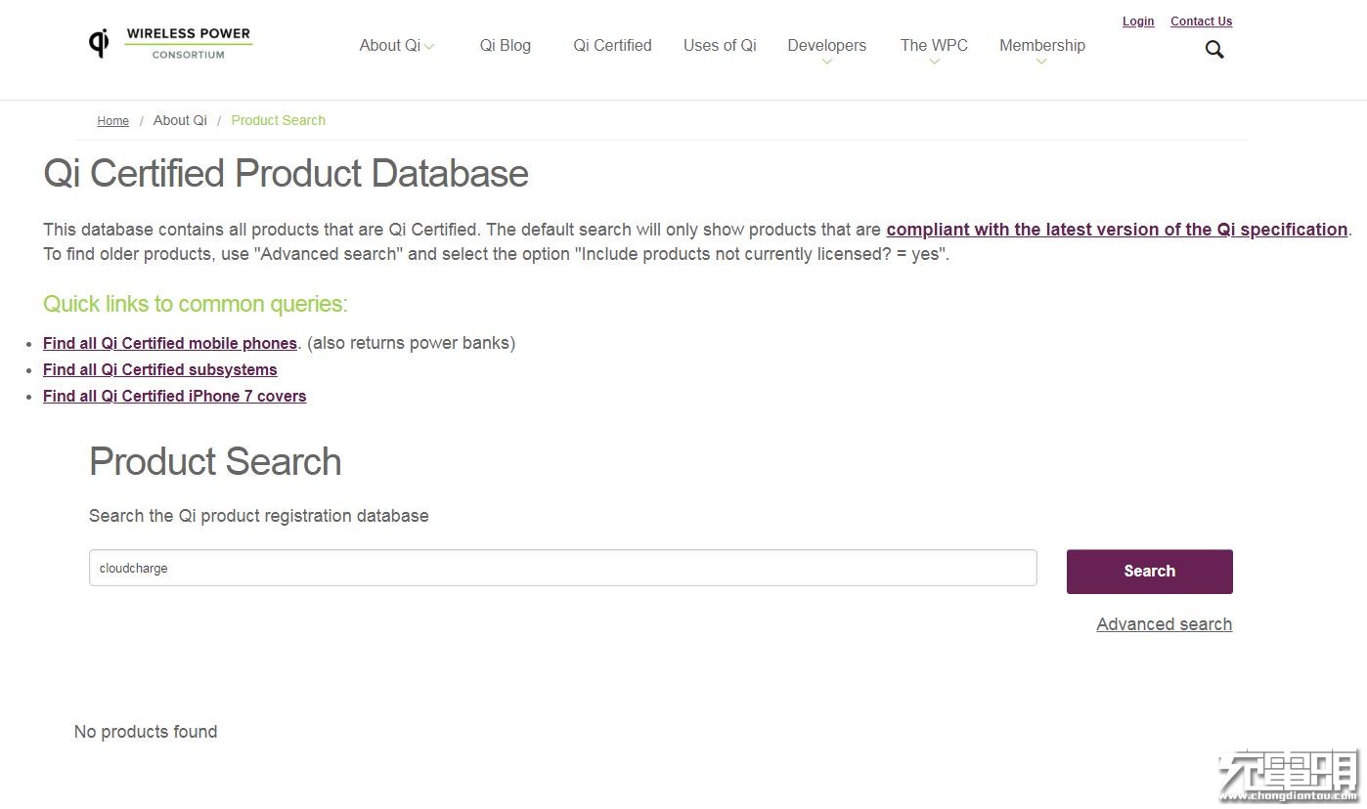This screenshot has height=809, width=1367.
Task: Find all Qi Certified subsystems
Action: click(160, 369)
